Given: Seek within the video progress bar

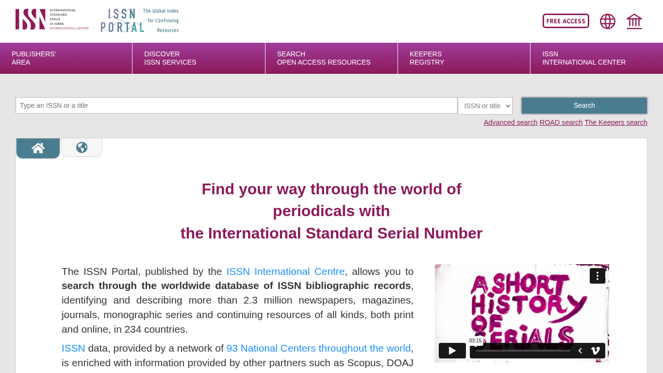Looking at the screenshot, I should pos(523,351).
